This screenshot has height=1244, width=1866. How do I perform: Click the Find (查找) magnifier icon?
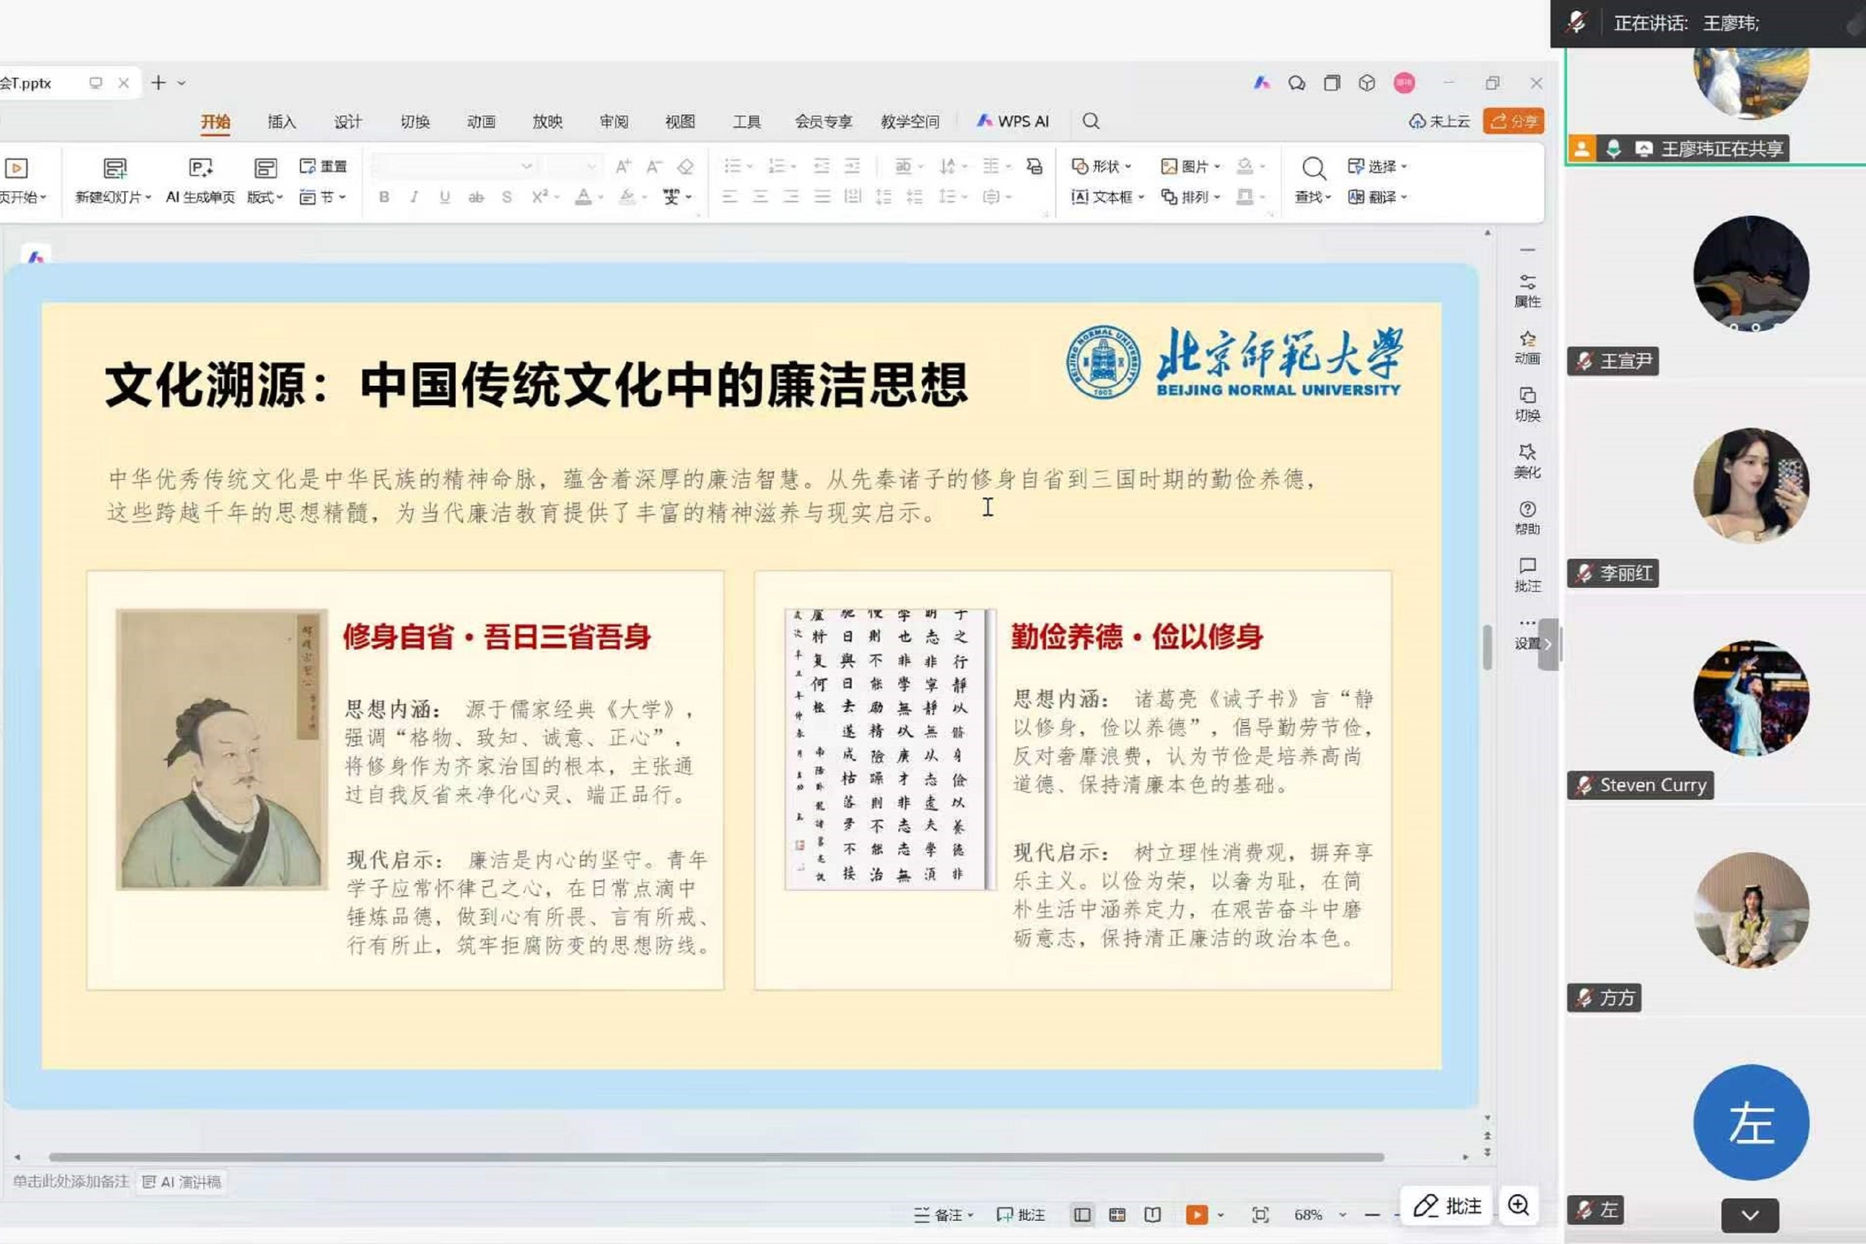click(x=1313, y=167)
